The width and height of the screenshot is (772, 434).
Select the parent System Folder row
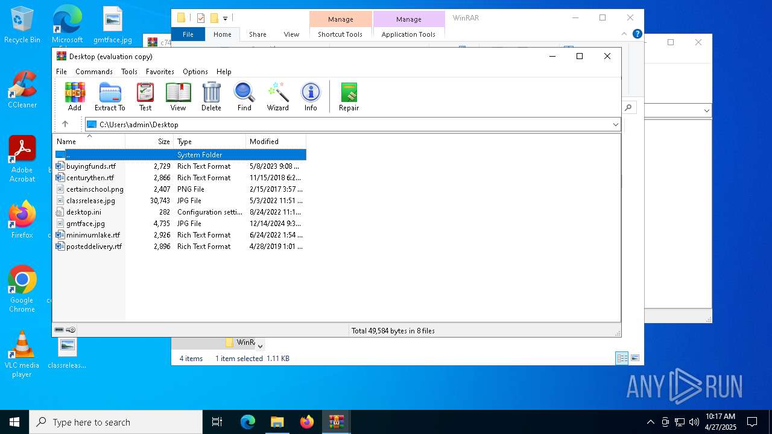pos(180,155)
